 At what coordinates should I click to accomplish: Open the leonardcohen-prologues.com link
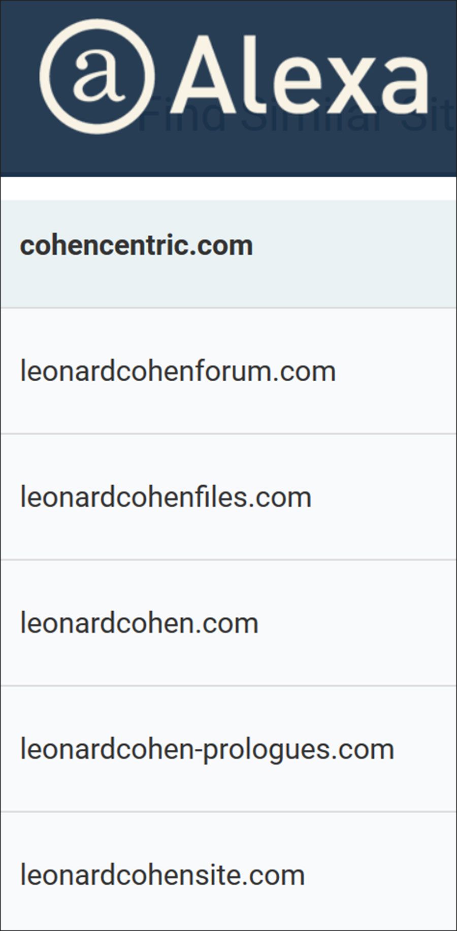coord(207,749)
